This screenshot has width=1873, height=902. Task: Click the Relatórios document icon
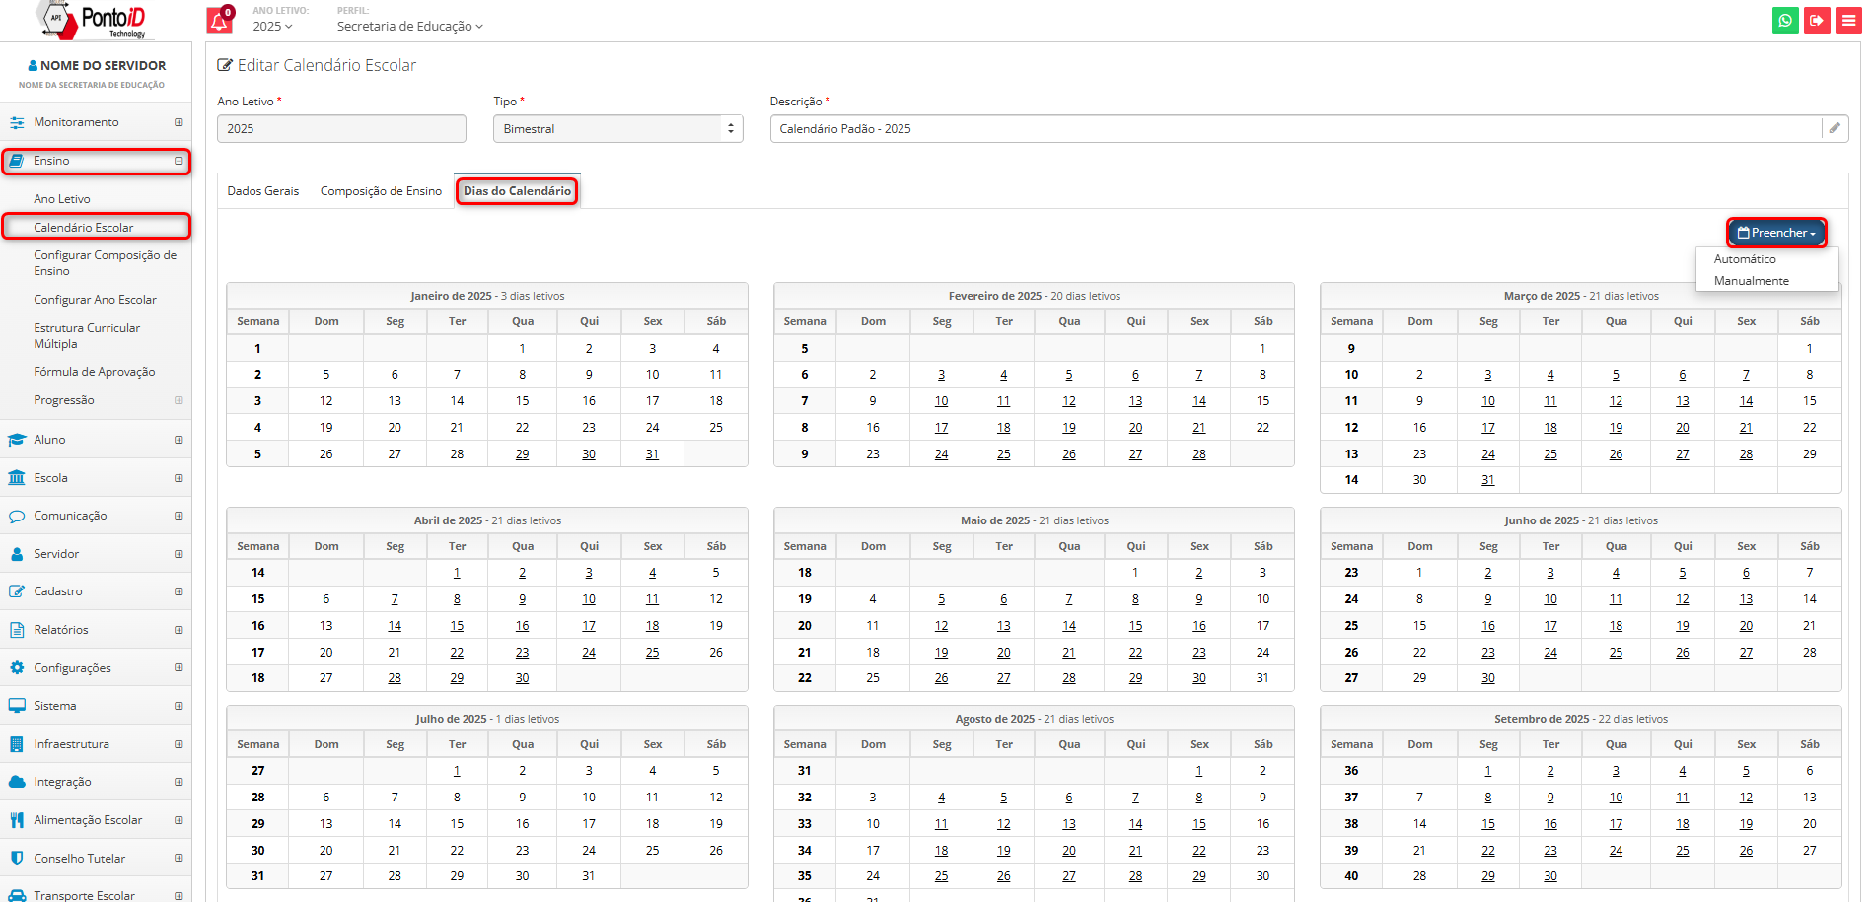[17, 630]
